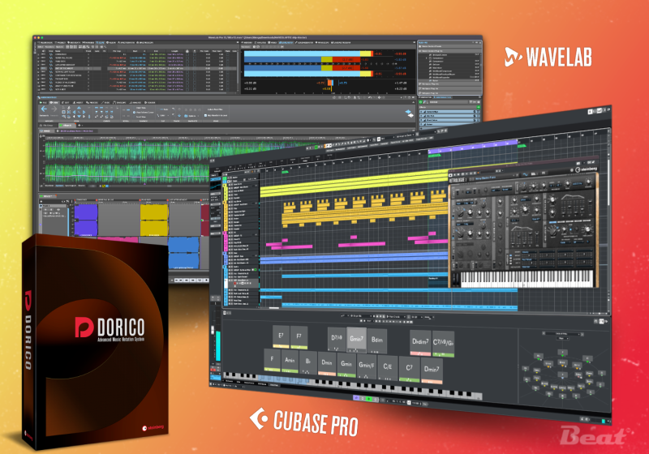Click a key on the Retrologue on-screen keyboard
649x454 pixels.
click(527, 279)
